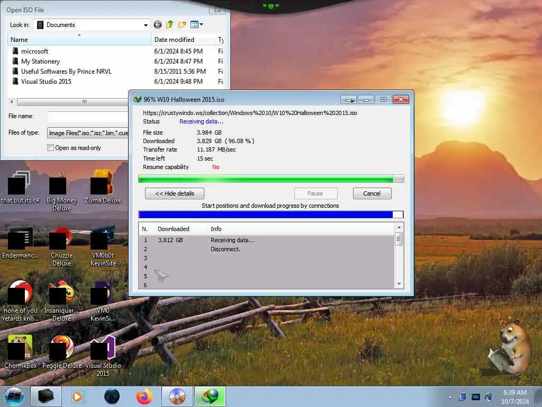Image resolution: width=542 pixels, height=407 pixels.
Task: Launch Firefox from the taskbar
Action: click(x=144, y=396)
